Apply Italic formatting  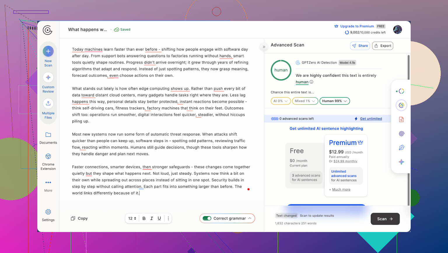click(152, 218)
